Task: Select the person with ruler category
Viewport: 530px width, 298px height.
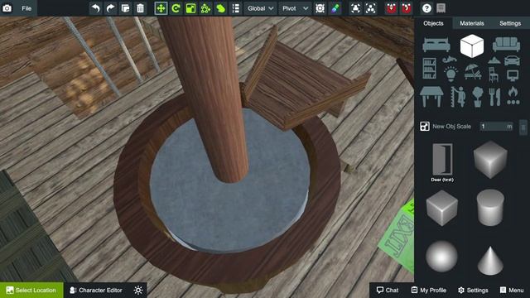Action: 458,97
